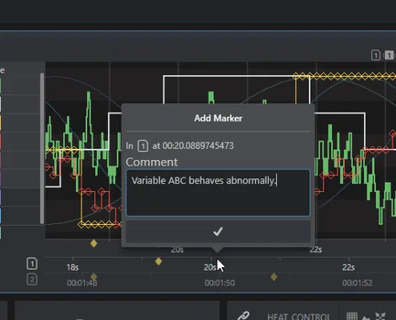Click the fit-to-view arrows icon in bottom panel
The height and width of the screenshot is (320, 396).
click(381, 316)
